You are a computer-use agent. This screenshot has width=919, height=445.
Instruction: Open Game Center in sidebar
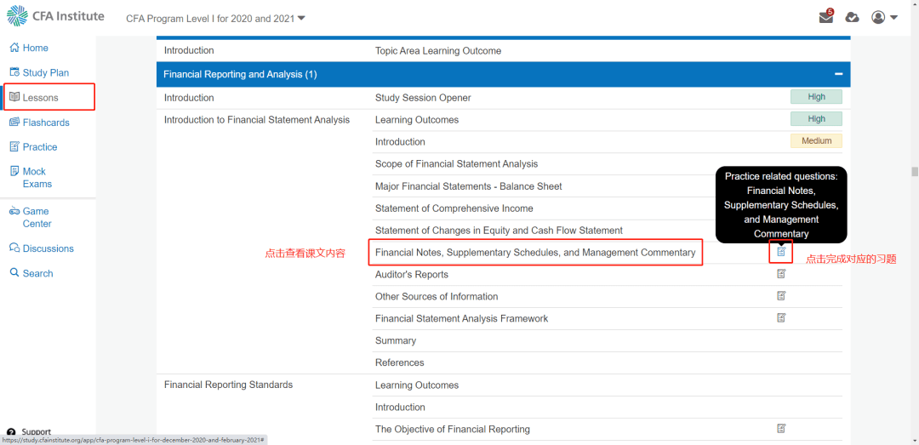(31, 218)
